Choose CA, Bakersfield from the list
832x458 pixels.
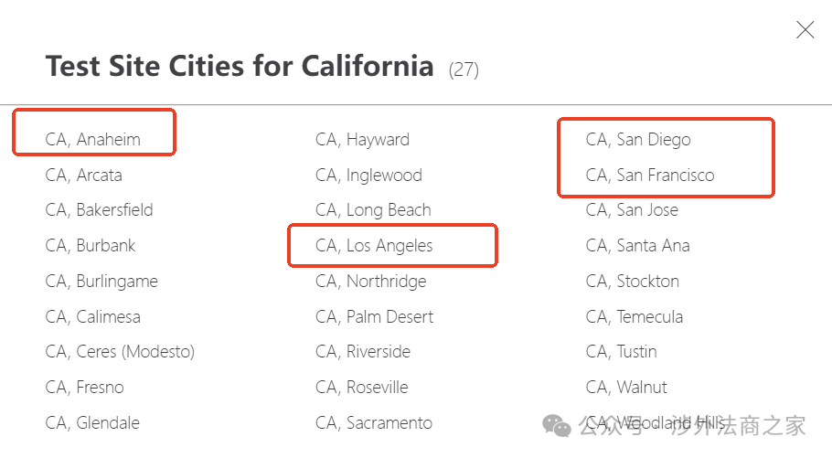click(x=100, y=210)
